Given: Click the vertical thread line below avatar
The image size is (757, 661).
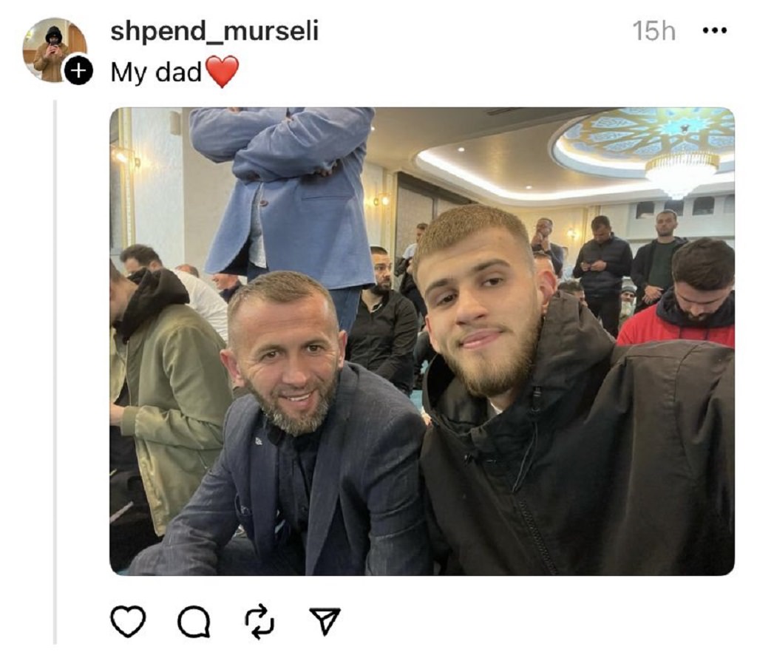Looking at the screenshot, I should tap(55, 372).
